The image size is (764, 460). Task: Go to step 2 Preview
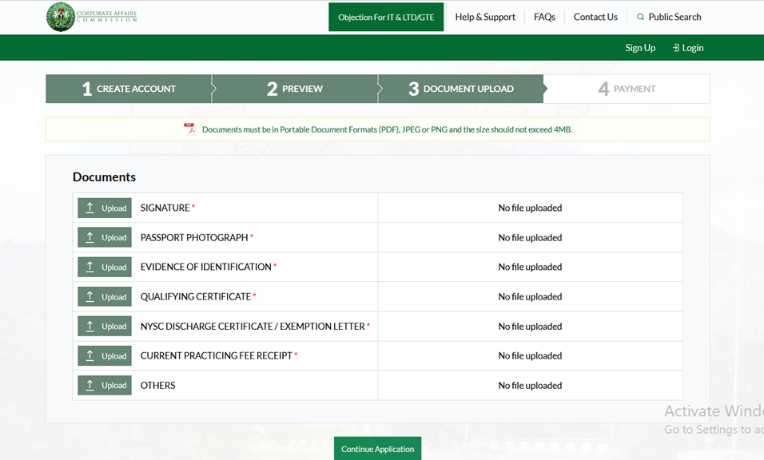(x=295, y=89)
